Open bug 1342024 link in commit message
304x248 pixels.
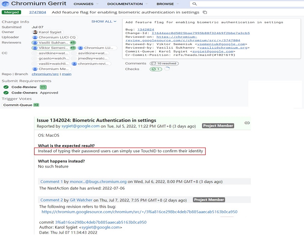(x=146, y=29)
